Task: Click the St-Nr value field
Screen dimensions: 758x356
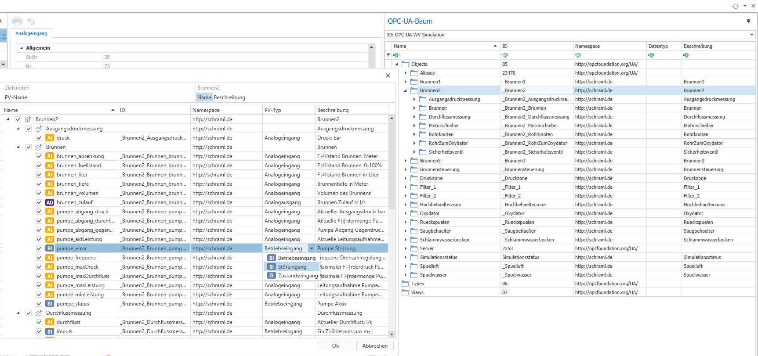Action: [x=235, y=57]
